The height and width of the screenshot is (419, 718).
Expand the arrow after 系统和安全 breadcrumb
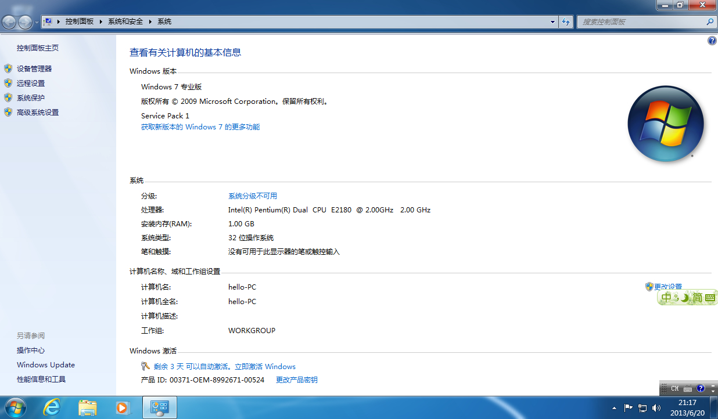[150, 21]
